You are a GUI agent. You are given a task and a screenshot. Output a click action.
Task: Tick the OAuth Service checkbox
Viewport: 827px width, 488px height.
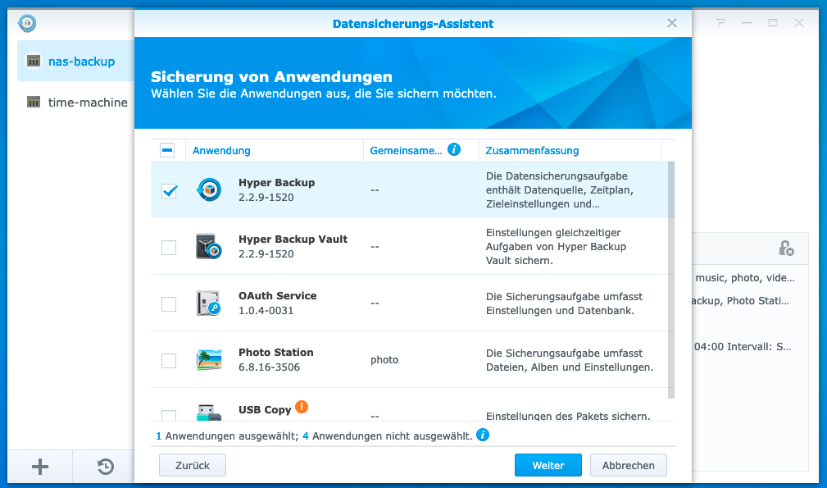[x=169, y=303]
